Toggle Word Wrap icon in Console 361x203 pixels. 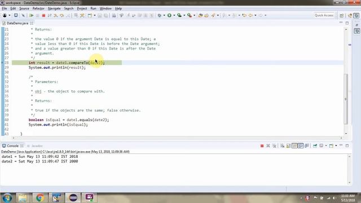click(294, 145)
